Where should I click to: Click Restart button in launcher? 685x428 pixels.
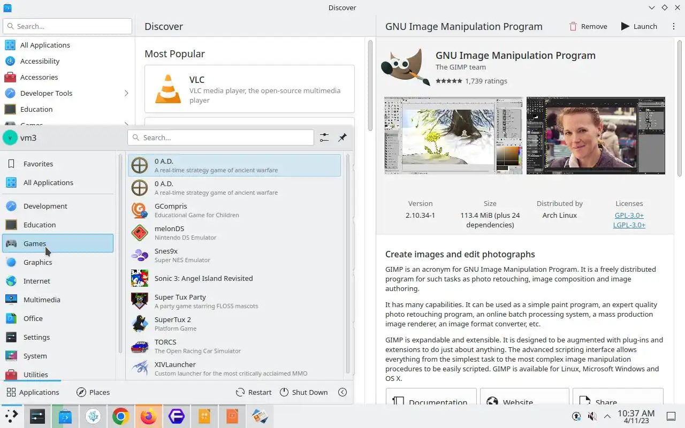pyautogui.click(x=254, y=392)
